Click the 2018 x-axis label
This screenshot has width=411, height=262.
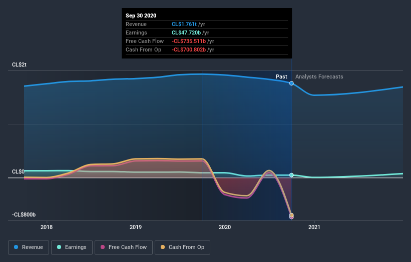[47, 227]
